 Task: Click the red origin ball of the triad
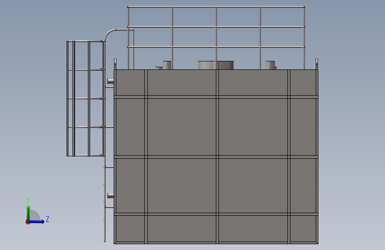[28, 222]
